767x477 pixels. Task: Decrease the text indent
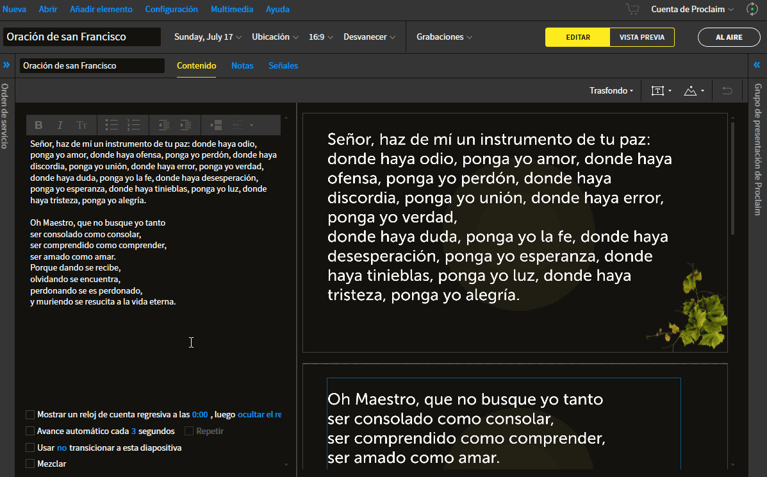pos(163,125)
